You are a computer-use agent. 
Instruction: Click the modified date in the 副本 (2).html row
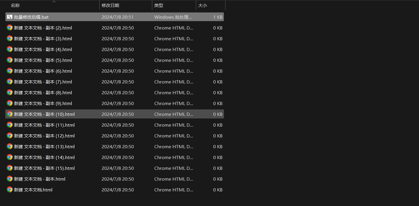[117, 28]
